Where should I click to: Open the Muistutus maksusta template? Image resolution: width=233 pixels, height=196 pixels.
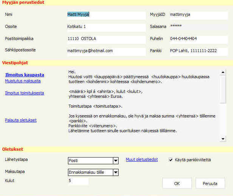coord(23,81)
